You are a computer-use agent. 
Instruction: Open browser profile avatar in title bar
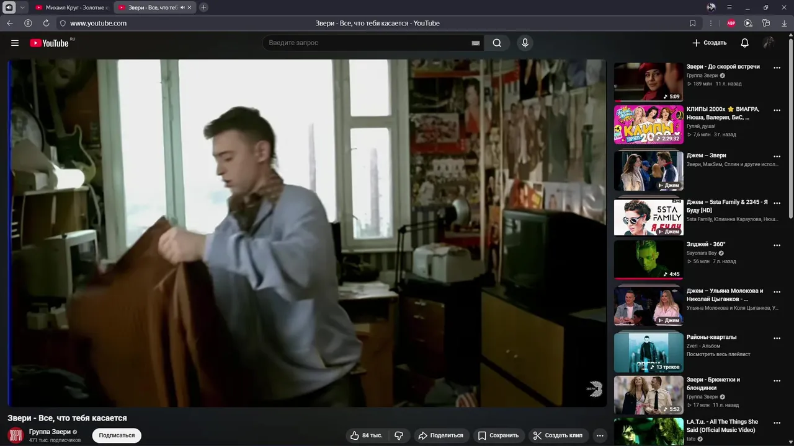tap(711, 7)
